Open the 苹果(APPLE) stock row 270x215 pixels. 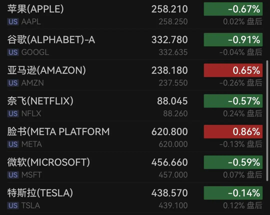(x=36, y=9)
